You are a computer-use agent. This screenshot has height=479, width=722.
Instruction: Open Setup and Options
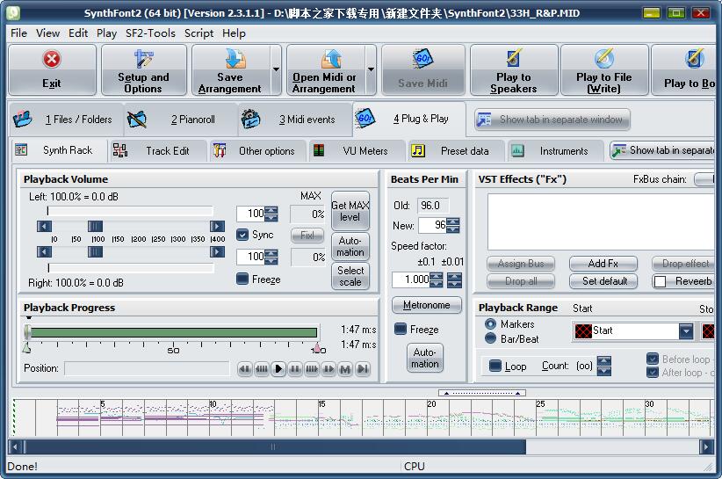point(144,70)
